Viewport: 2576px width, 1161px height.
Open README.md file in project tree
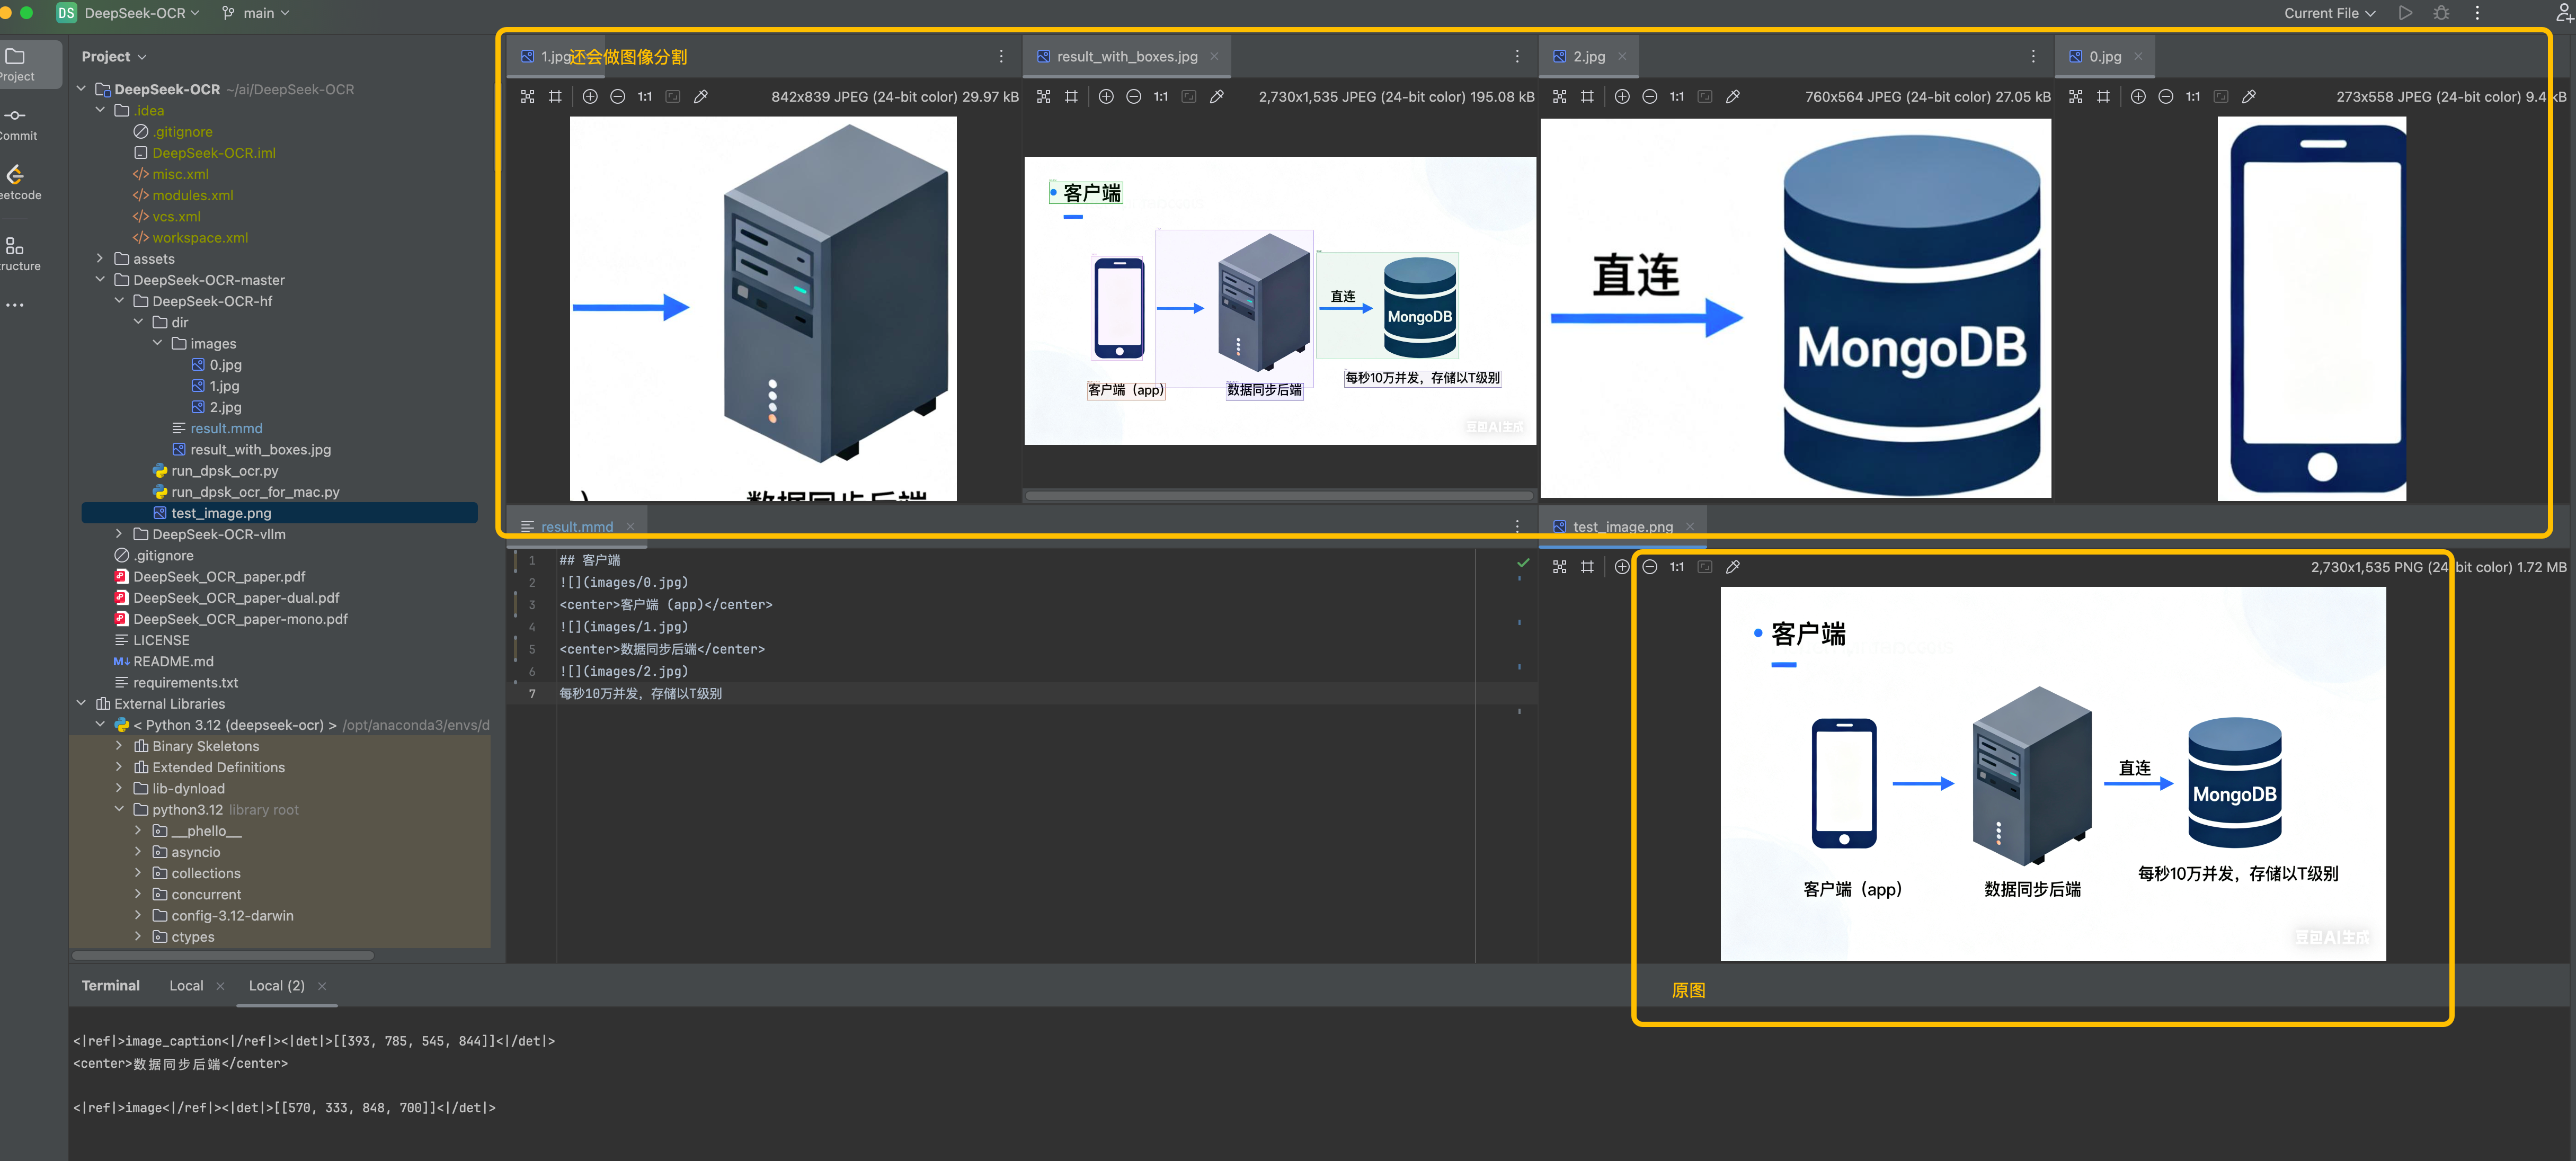[173, 661]
